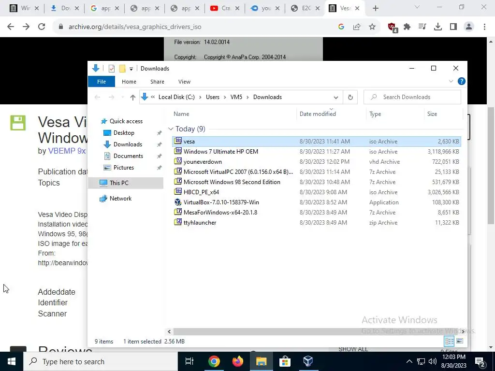Image resolution: width=495 pixels, height=371 pixels.
Task: Collapse the Today (9) group
Action: [x=171, y=128]
